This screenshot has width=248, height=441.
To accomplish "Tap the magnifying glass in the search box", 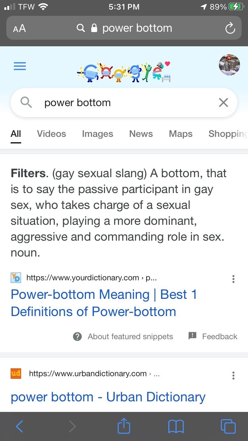I will [x=26, y=103].
